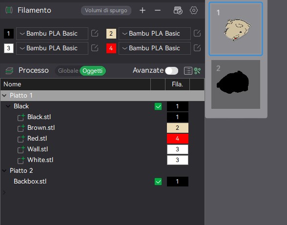Add a new filament with plus icon
Image resolution: width=287 pixels, height=225 pixels.
pos(143,10)
